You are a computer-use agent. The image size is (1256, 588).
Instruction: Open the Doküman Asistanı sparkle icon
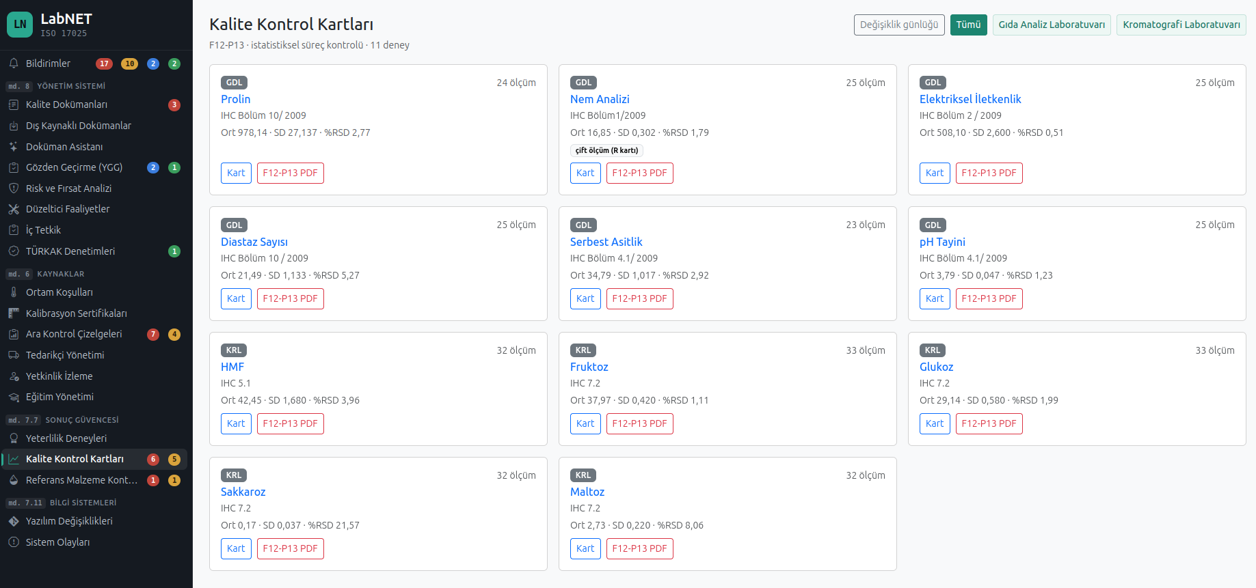point(14,147)
